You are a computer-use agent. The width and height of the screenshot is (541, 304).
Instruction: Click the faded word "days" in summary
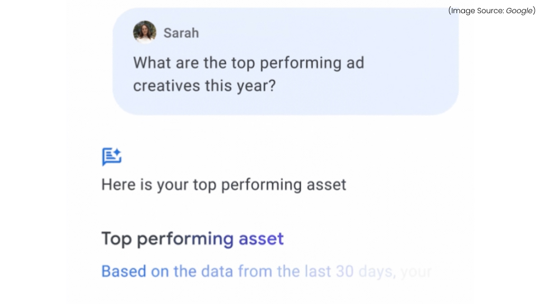pos(376,271)
